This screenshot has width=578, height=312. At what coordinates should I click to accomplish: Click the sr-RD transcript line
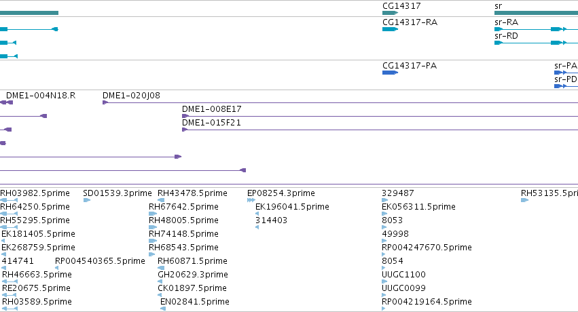(536, 43)
